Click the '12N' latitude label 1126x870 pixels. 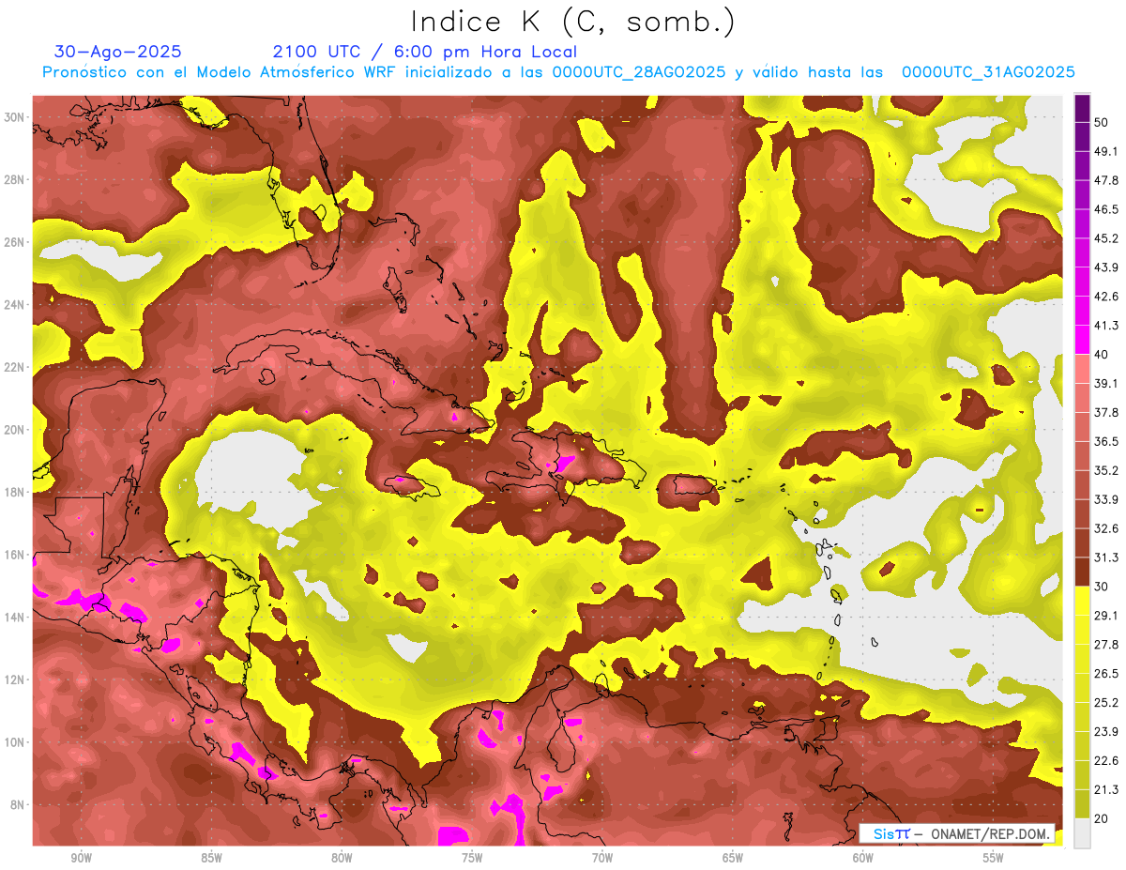point(16,679)
